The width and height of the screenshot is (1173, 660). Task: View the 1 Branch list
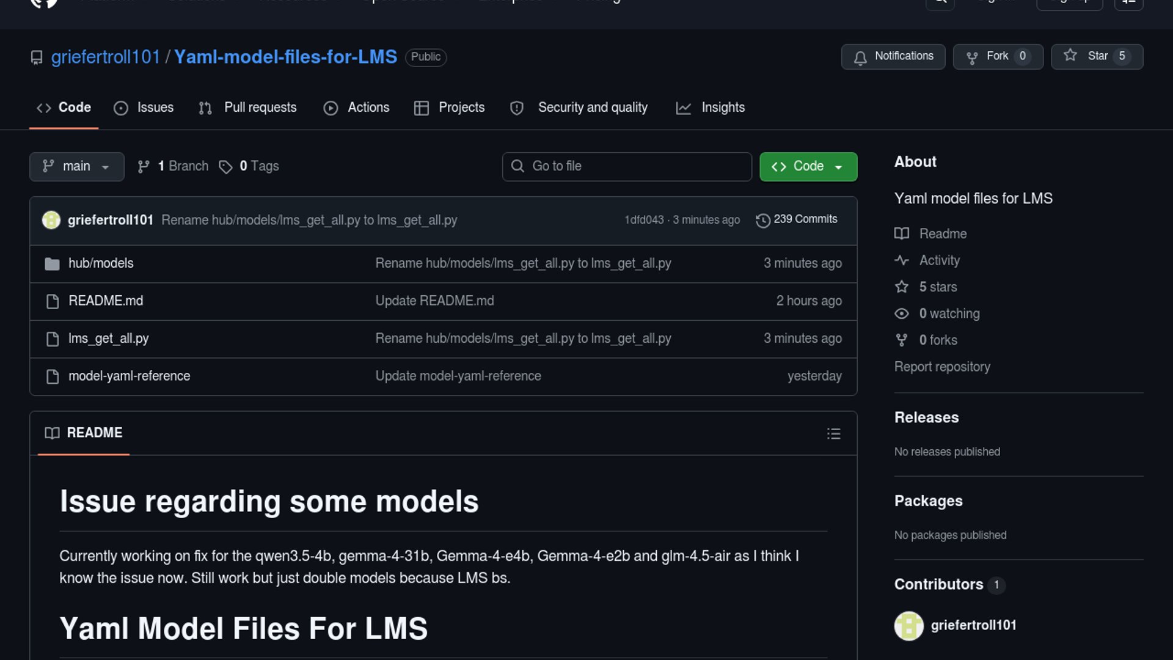[173, 166]
